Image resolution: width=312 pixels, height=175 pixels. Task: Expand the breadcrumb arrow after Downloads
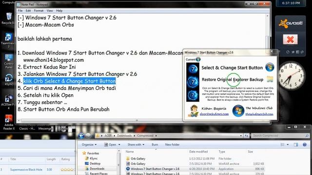coord(135,136)
